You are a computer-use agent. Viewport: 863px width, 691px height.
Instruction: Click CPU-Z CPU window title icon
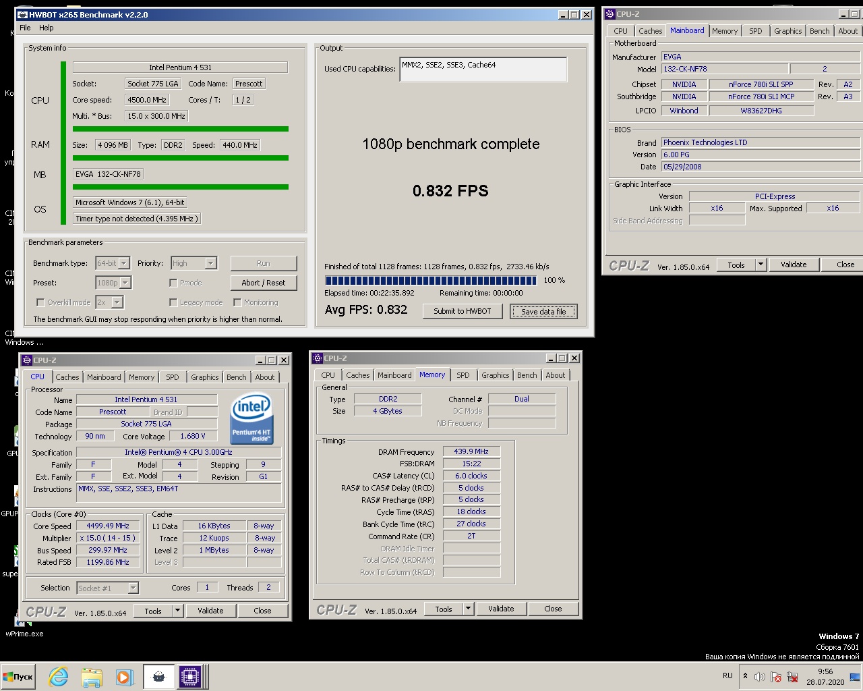coord(27,360)
